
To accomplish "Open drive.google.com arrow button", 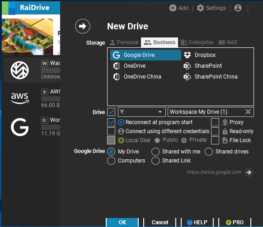I will point(249,172).
